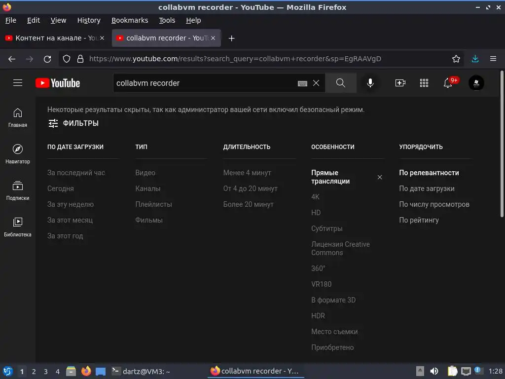Go back with browser back arrow
Viewport: 505px width, 379px height.
[x=12, y=59]
